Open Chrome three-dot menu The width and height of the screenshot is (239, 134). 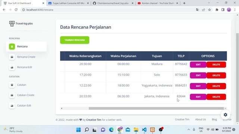pos(235,10)
